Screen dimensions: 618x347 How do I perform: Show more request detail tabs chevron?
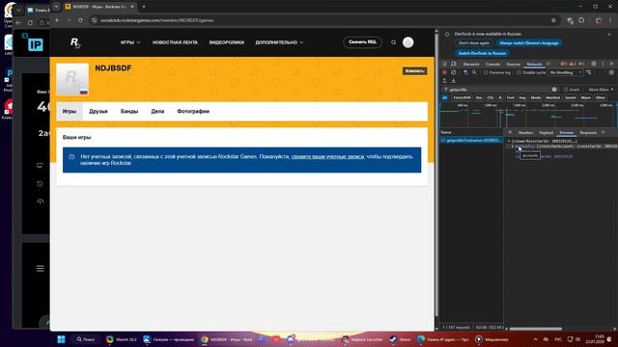coord(604,133)
